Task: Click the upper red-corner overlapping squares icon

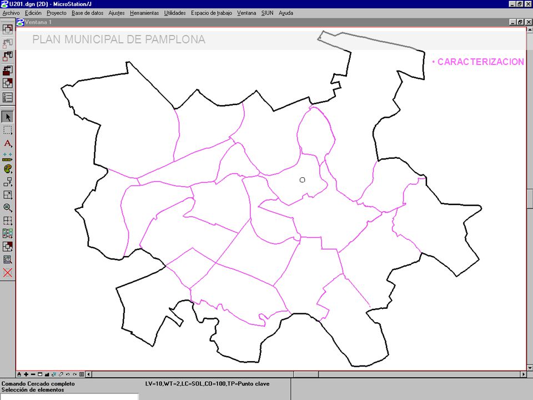Action: (7, 83)
